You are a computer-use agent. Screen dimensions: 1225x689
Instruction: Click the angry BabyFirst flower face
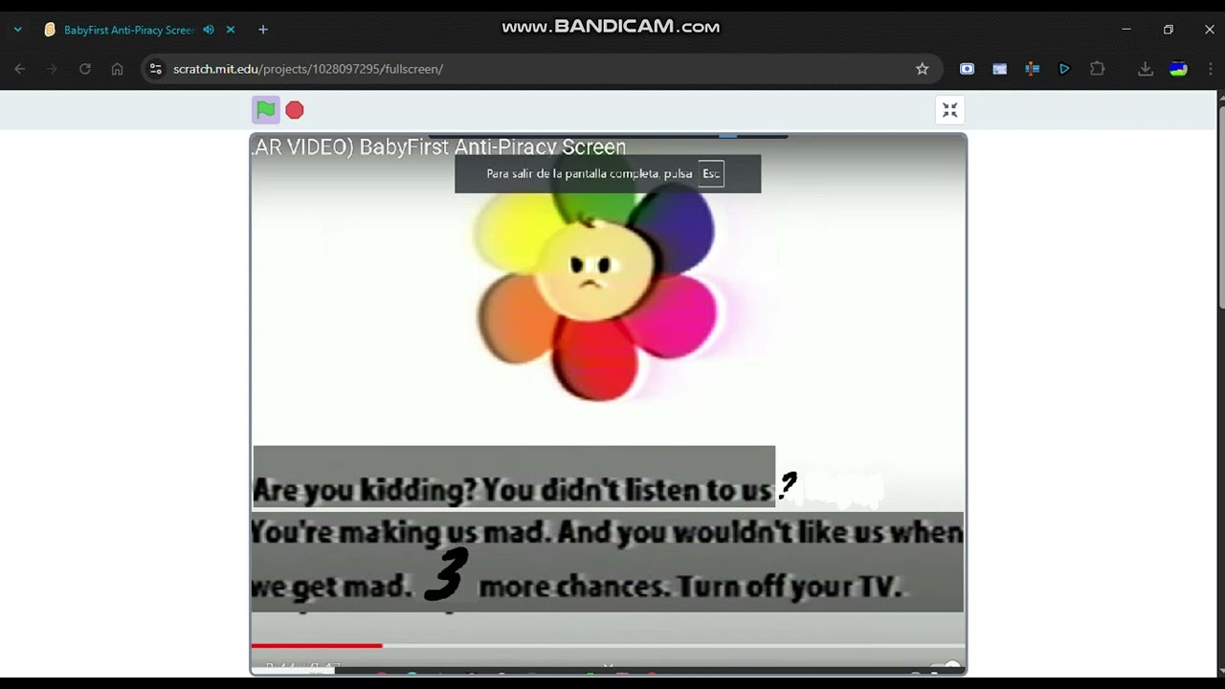click(x=594, y=269)
